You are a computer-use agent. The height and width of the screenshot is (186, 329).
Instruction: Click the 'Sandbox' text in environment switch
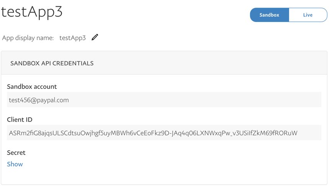click(270, 15)
